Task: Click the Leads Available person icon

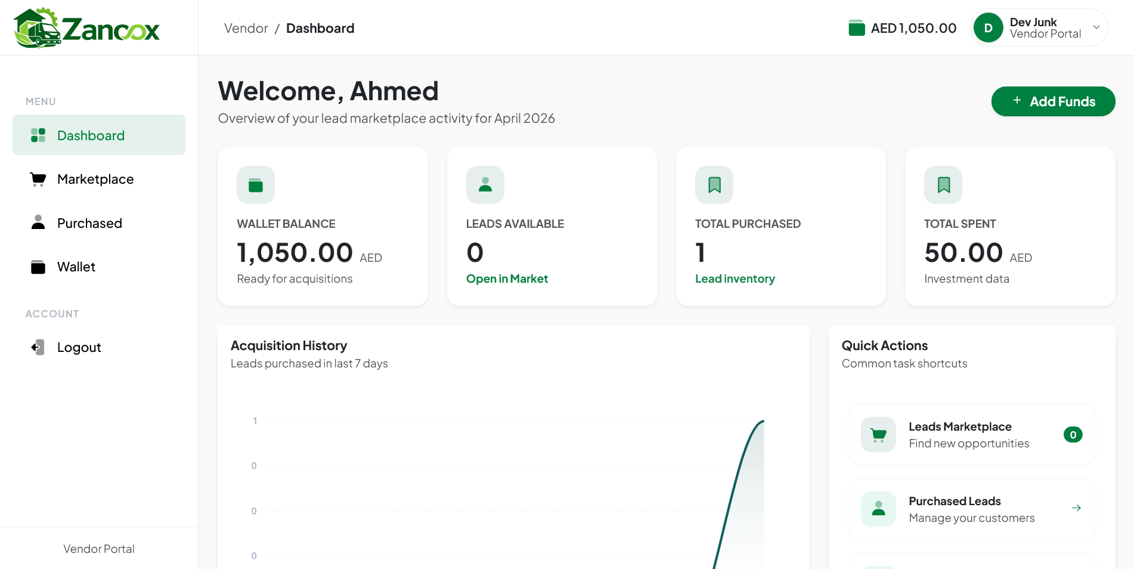Action: [485, 185]
